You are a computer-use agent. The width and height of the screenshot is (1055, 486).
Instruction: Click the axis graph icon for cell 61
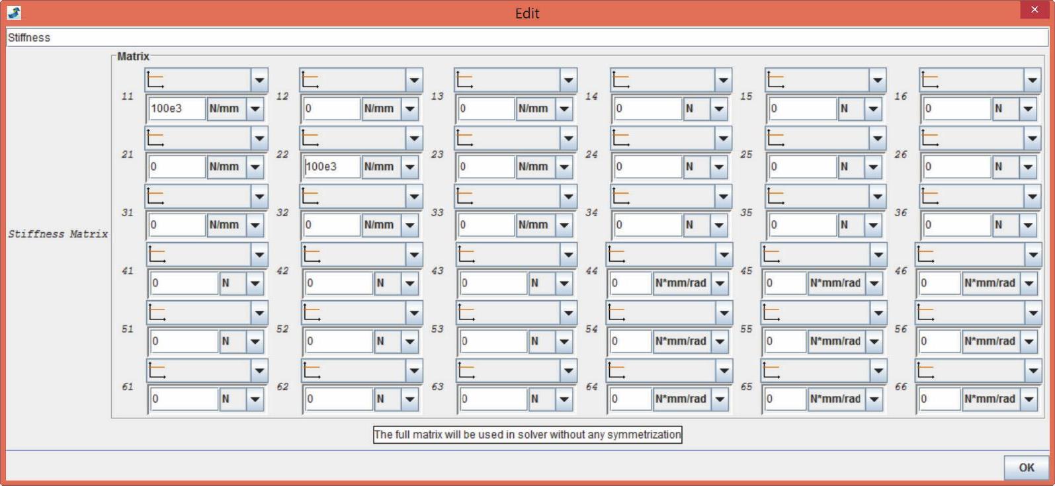coord(157,371)
